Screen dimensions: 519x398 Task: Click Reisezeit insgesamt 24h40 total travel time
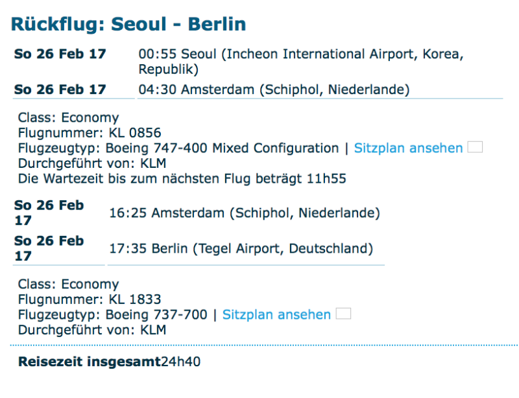(x=110, y=362)
